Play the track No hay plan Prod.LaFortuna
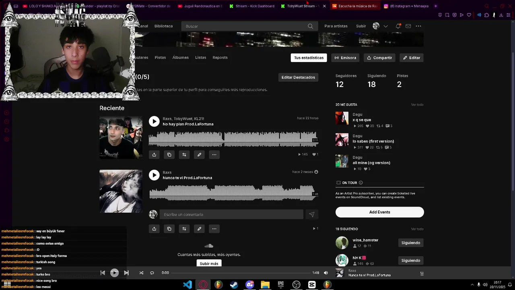The image size is (515, 290). (154, 121)
